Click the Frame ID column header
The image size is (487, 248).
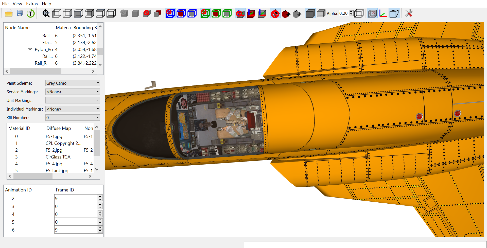coord(78,190)
